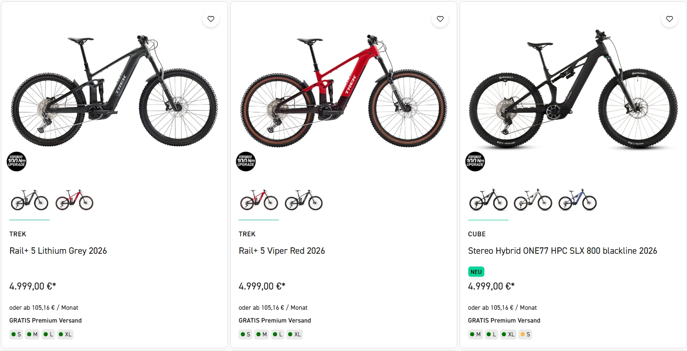The height and width of the screenshot is (351, 687).
Task: Choose the light grey Cube variant thumbnail
Action: (533, 200)
